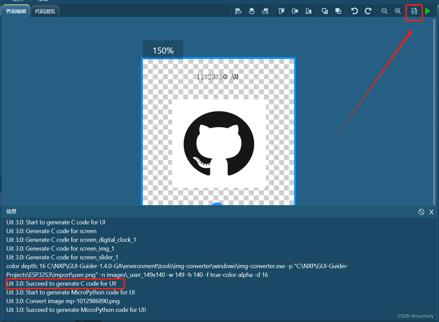Align selected widgets to bottom edge
Screen dimensions: 439x322
coord(308,11)
